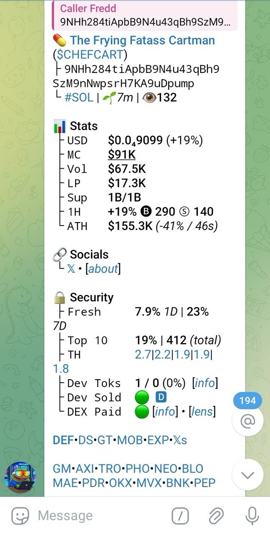Screen dimensions: 270x534
Task: Tap the blue D badge beside Dev Sold
Action: pos(161,397)
